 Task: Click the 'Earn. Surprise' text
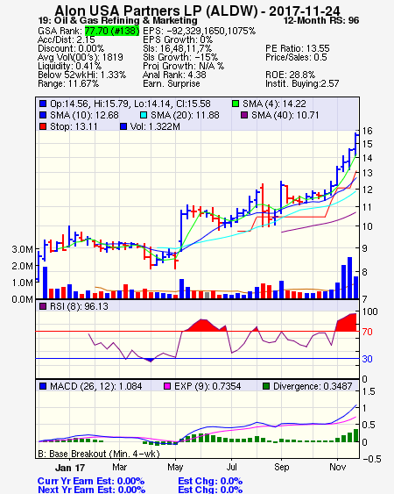pyautogui.click(x=172, y=84)
